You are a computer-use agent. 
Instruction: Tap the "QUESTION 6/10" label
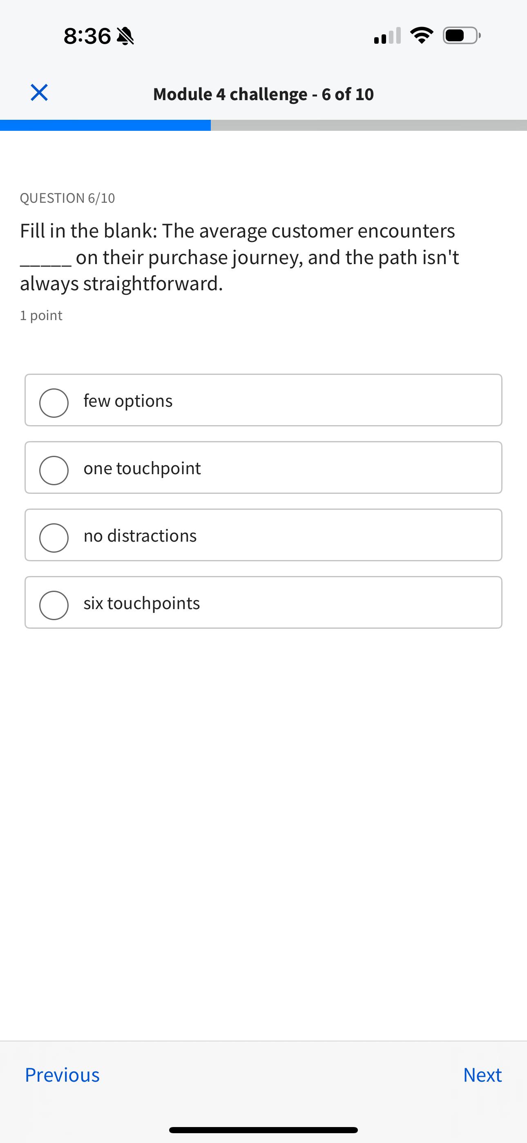(x=67, y=198)
